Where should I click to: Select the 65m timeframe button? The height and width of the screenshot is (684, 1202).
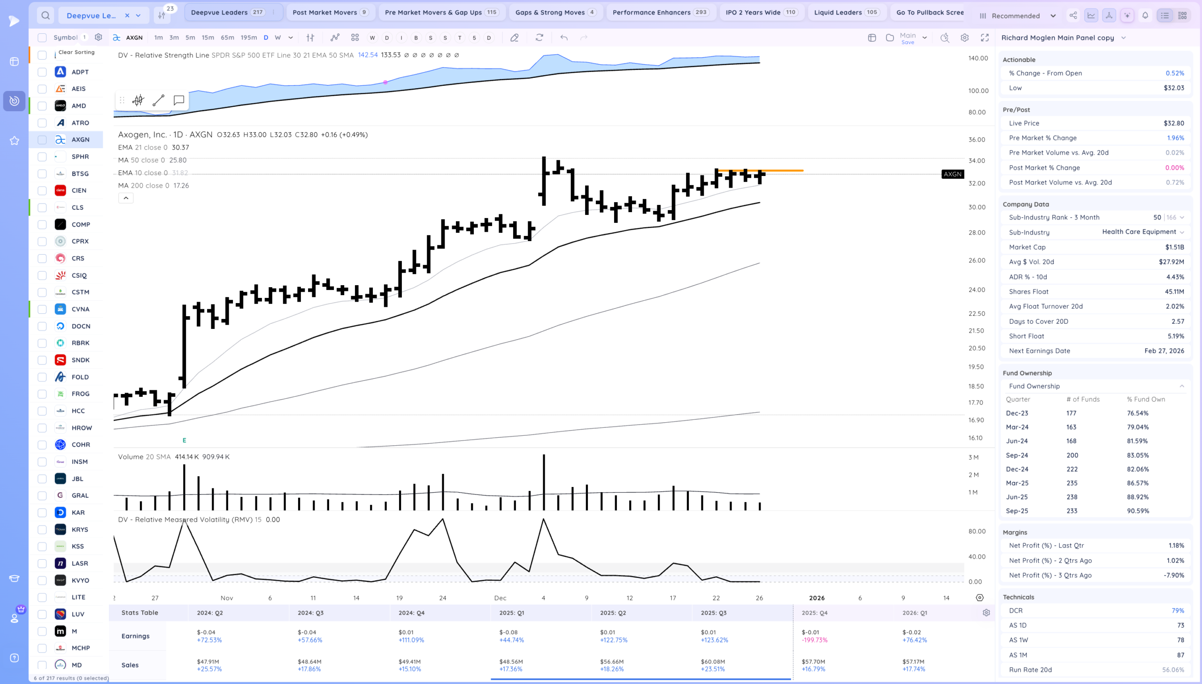tap(227, 38)
